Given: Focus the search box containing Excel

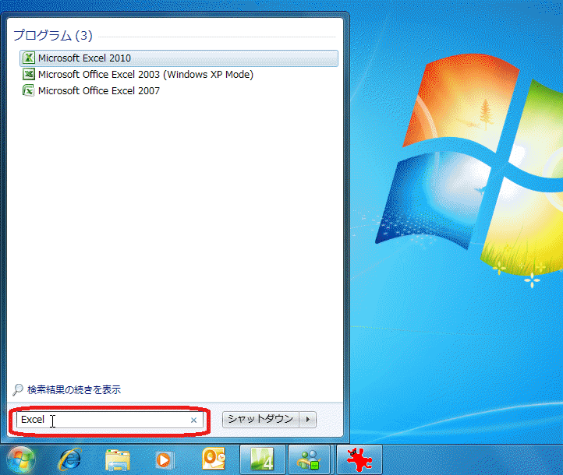Looking at the screenshot, I should 109,420.
